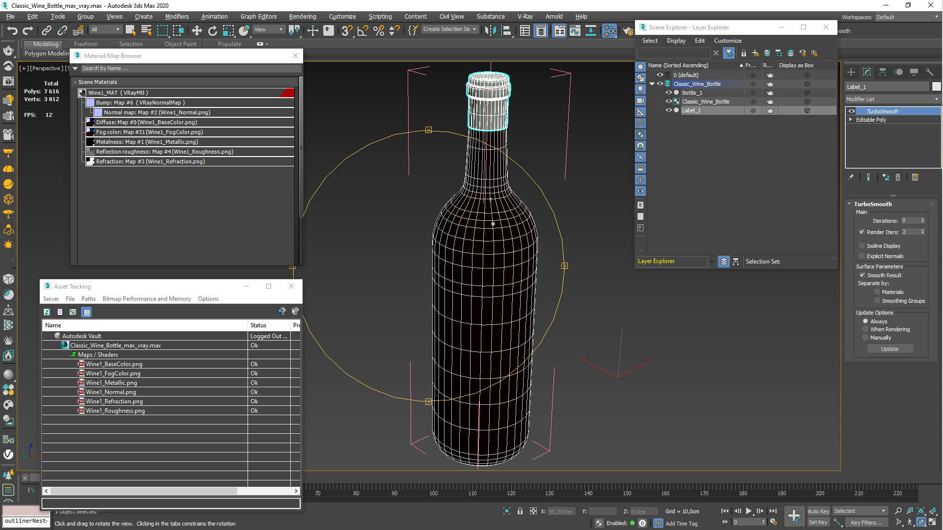The image size is (943, 530).
Task: Click the Set Key button
Action: [818, 523]
